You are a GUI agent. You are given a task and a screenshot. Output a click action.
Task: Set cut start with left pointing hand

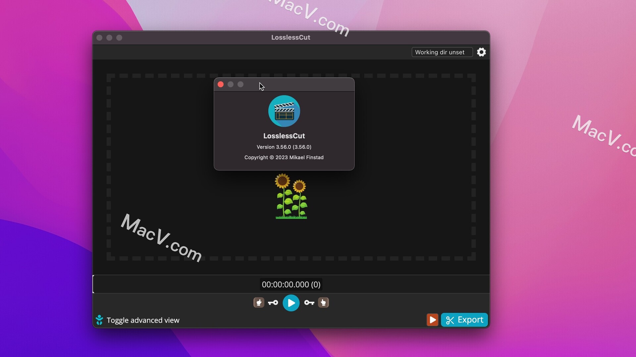[x=259, y=302]
